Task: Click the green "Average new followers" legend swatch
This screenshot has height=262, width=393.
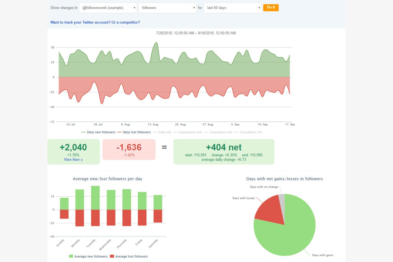Action: click(71, 256)
